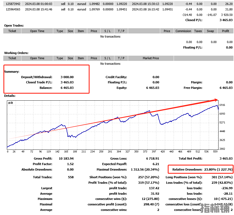Click the Absolute Drawdown: label
This screenshot has height=215, width=234.
pos(37,170)
